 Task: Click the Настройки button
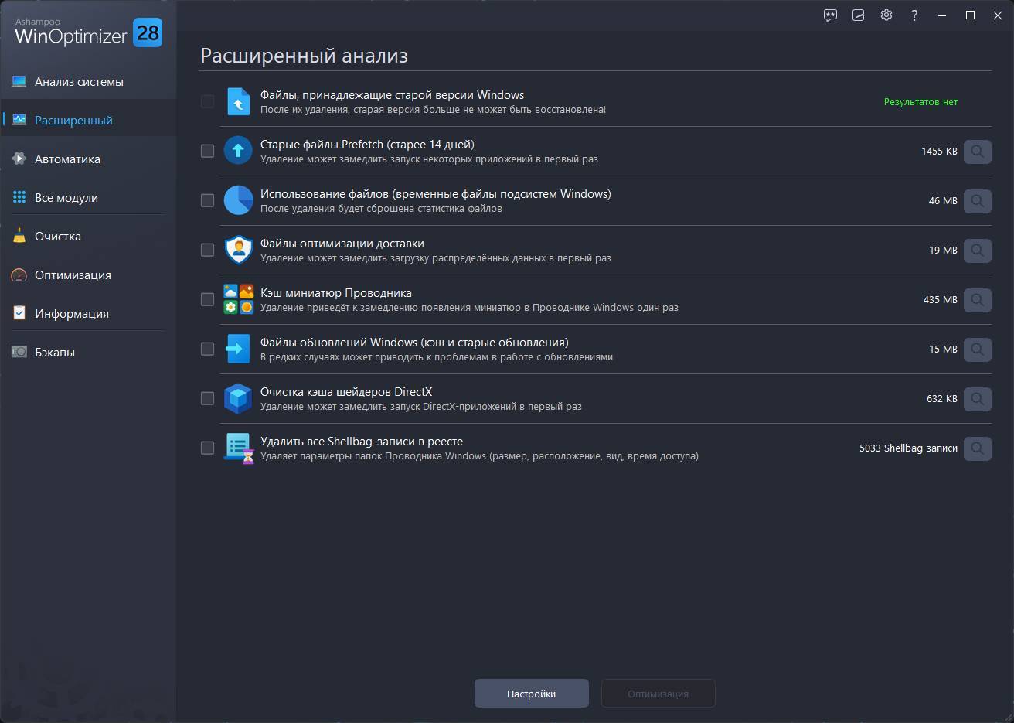[532, 694]
